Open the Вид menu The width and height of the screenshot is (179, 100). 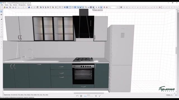[11, 5]
